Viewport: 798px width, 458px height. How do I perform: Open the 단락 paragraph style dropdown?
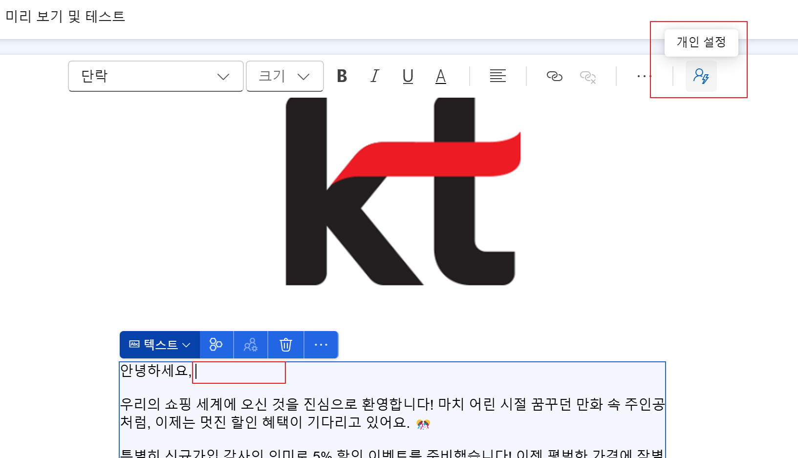pos(156,76)
